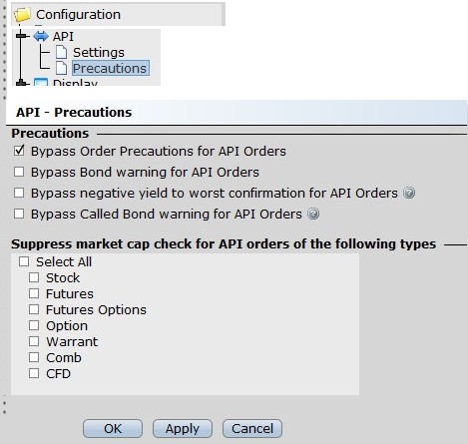This screenshot has width=468, height=444.
Task: Uncheck Bypass Order Precautions for API Orders
Action: tap(19, 151)
